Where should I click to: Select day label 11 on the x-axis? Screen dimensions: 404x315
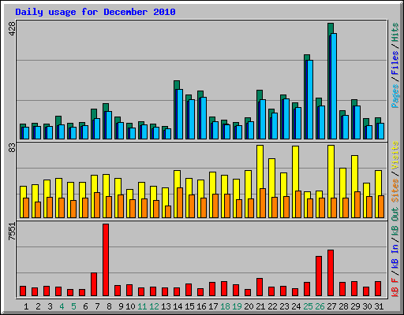pyautogui.click(x=142, y=306)
